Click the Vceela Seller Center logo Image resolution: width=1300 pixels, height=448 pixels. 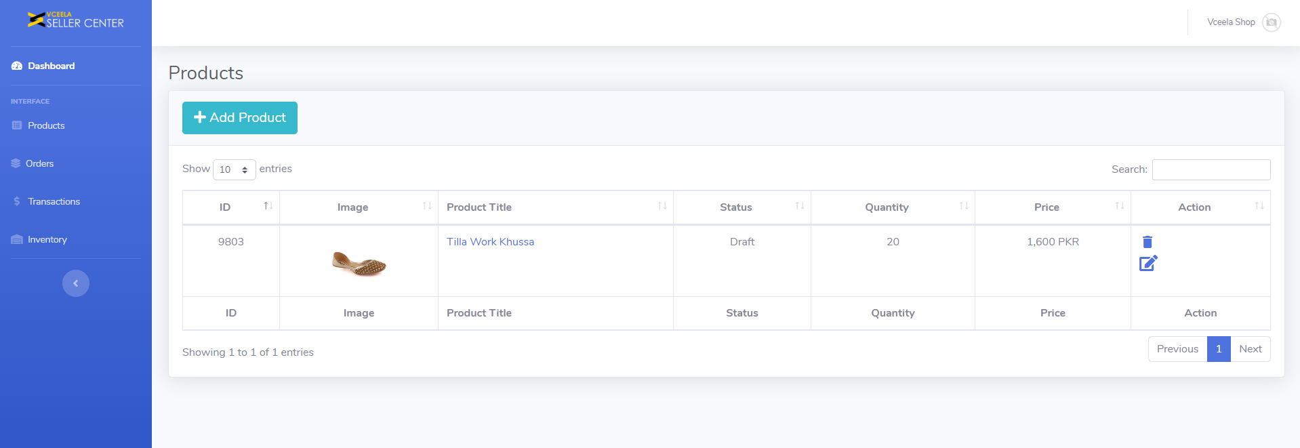pyautogui.click(x=75, y=20)
